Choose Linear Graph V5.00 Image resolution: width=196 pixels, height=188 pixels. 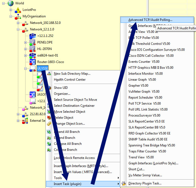(142, 80)
